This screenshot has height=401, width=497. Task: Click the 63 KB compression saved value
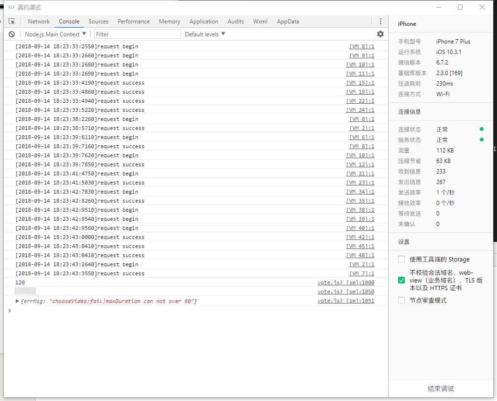pyautogui.click(x=443, y=161)
